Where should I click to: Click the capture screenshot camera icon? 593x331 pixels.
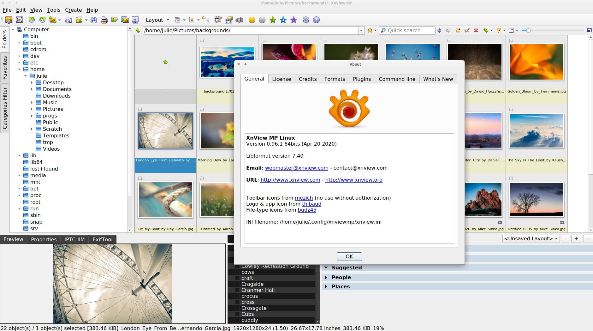[135, 20]
